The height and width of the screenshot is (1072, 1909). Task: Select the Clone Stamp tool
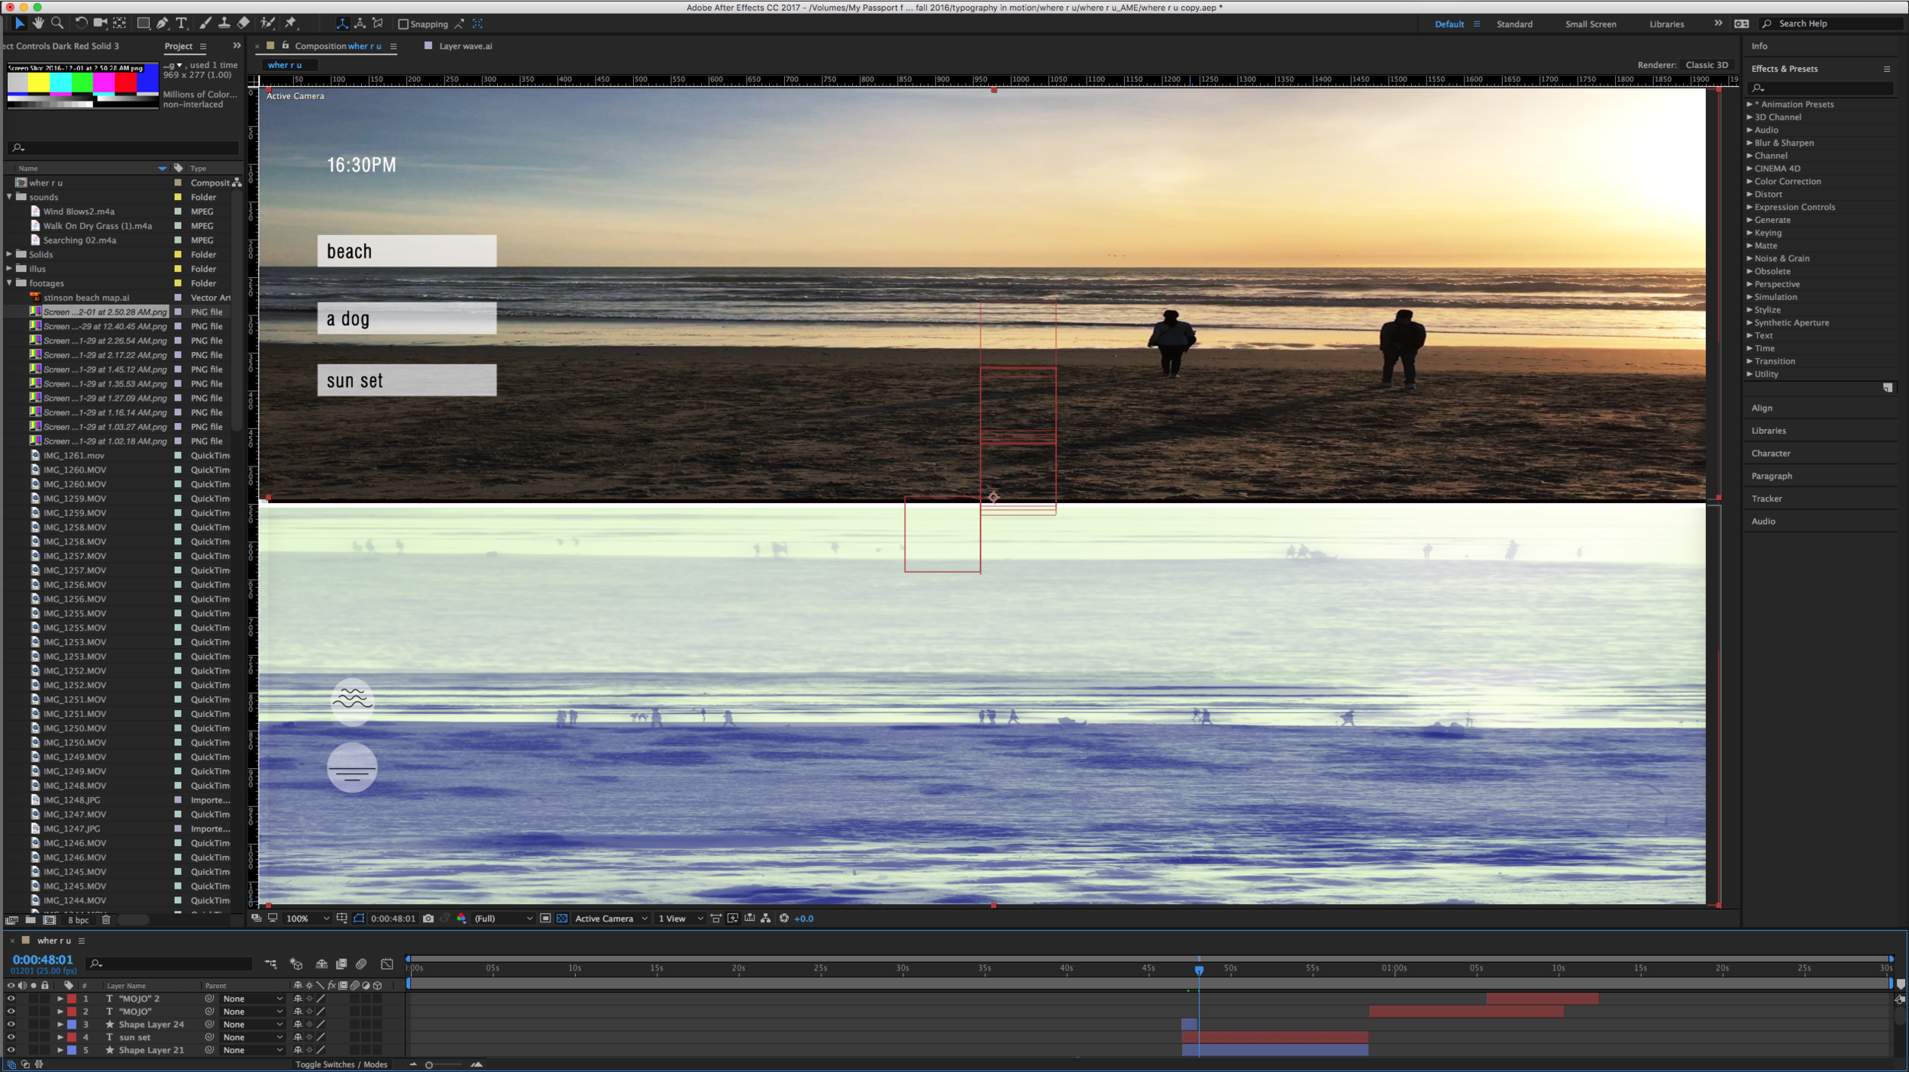224,24
